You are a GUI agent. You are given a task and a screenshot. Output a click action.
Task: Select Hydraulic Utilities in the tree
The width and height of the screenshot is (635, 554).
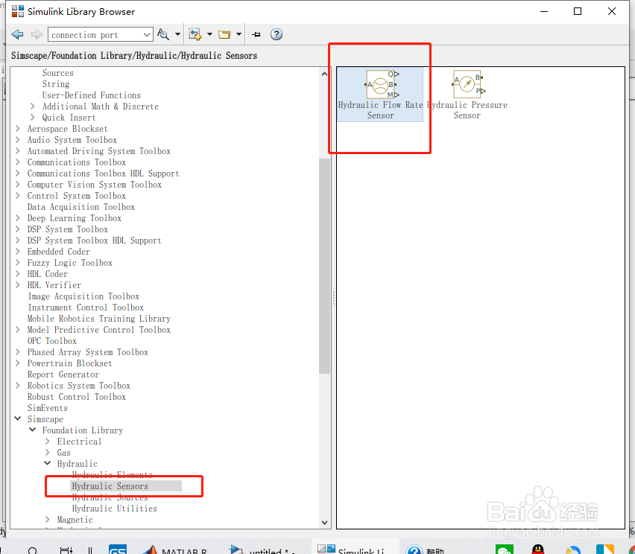115,509
